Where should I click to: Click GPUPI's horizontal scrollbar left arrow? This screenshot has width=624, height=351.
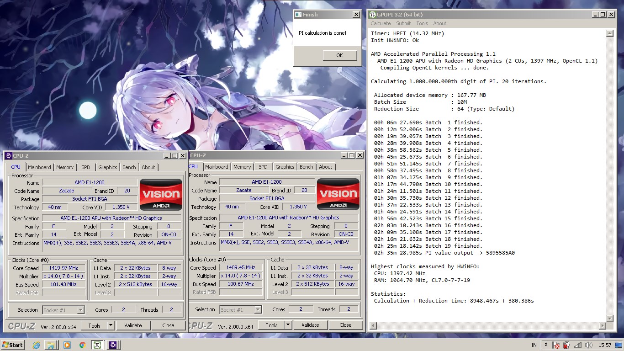373,325
